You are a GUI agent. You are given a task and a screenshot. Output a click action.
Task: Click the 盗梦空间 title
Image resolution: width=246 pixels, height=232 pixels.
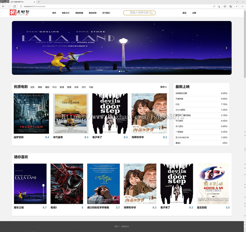[x=19, y=137]
